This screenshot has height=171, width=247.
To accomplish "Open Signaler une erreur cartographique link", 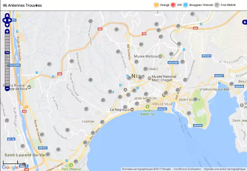I will [x=225, y=169].
